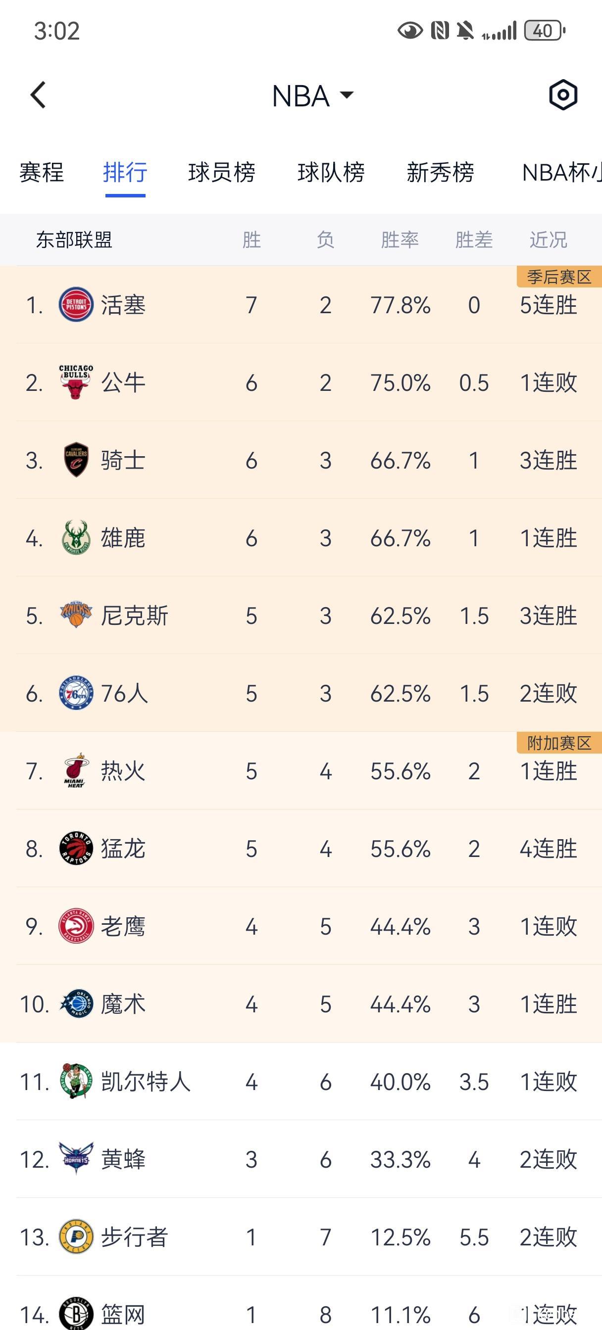This screenshot has width=602, height=1330.
Task: Click the Toronto Raptors logo
Action: [75, 850]
